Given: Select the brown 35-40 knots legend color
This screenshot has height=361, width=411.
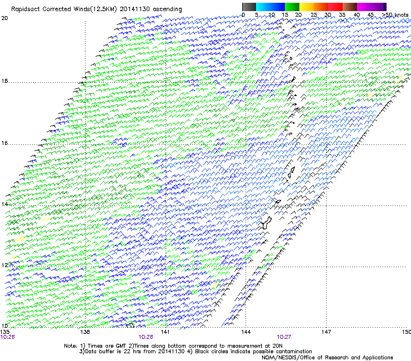Looking at the screenshot, I should (350, 7).
